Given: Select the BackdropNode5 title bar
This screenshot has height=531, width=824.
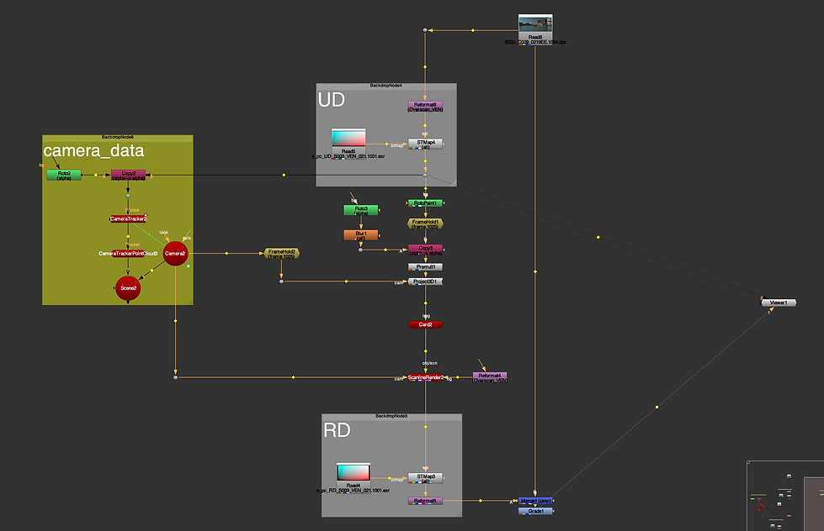Looking at the screenshot, I should pyautogui.click(x=391, y=417).
